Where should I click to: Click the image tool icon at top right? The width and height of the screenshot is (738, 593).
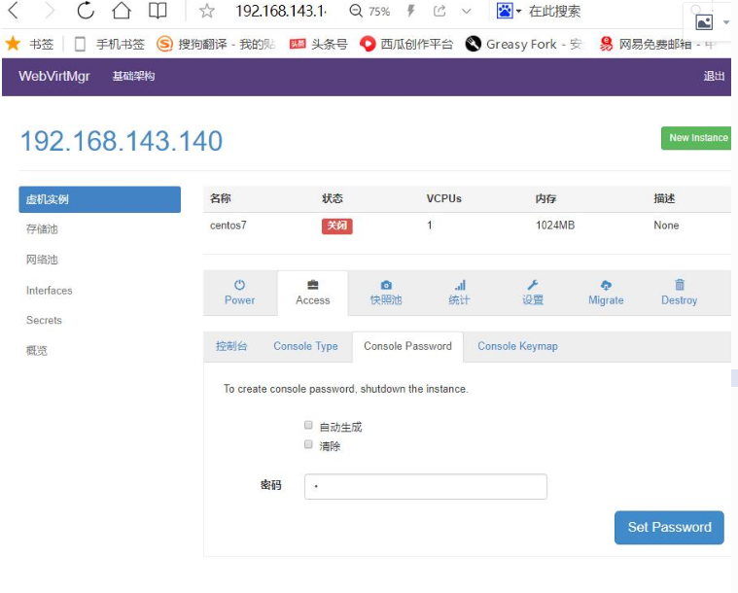(704, 22)
